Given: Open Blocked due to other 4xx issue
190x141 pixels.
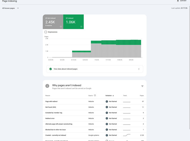Looking at the screenshot, I should [95, 130].
